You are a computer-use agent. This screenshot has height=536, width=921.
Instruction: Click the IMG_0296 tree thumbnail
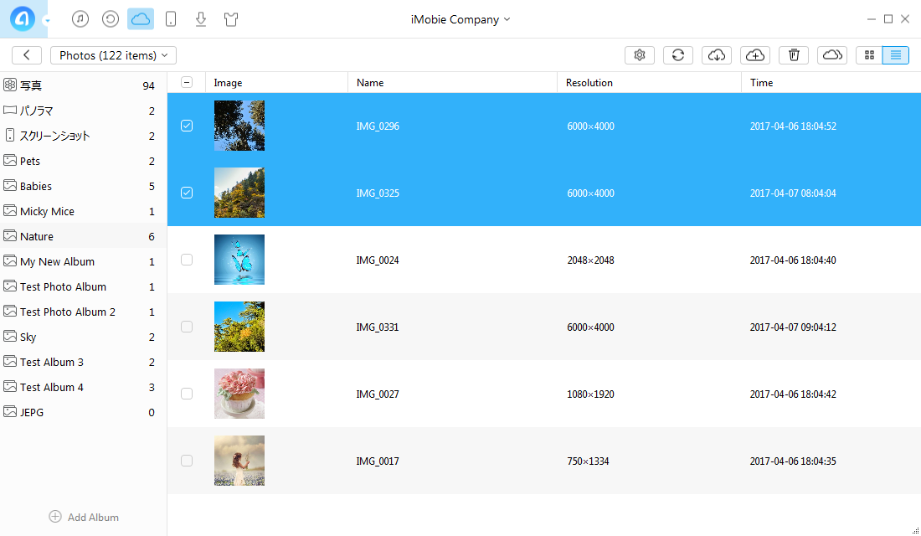(239, 126)
